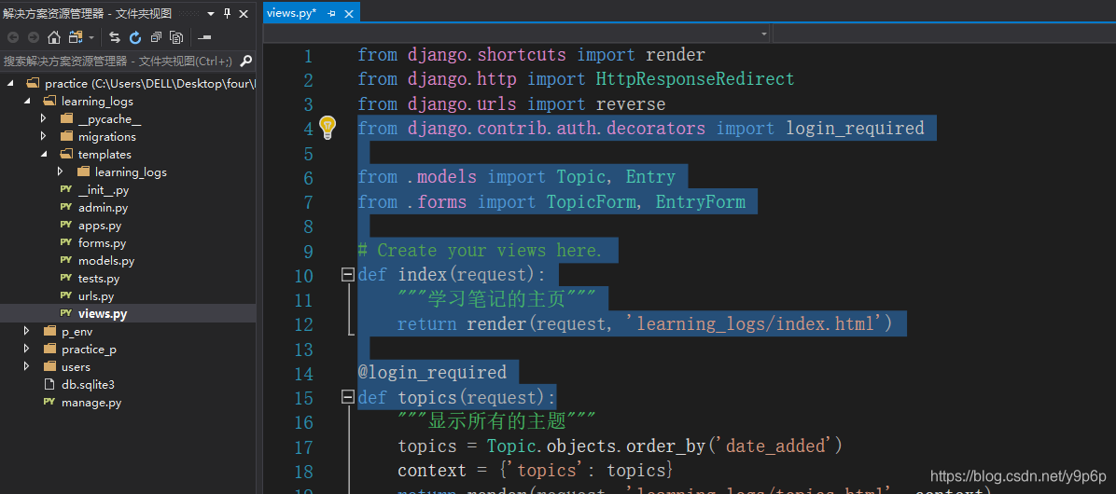Open the right navigation bar combo box above code
This screenshot has width=1116, height=494.
[944, 34]
